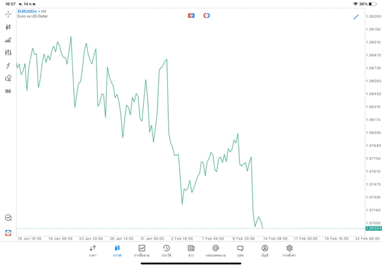This screenshot has width=382, height=267.
Task: Open the การตั้งค่า settings tab
Action: 289,251
